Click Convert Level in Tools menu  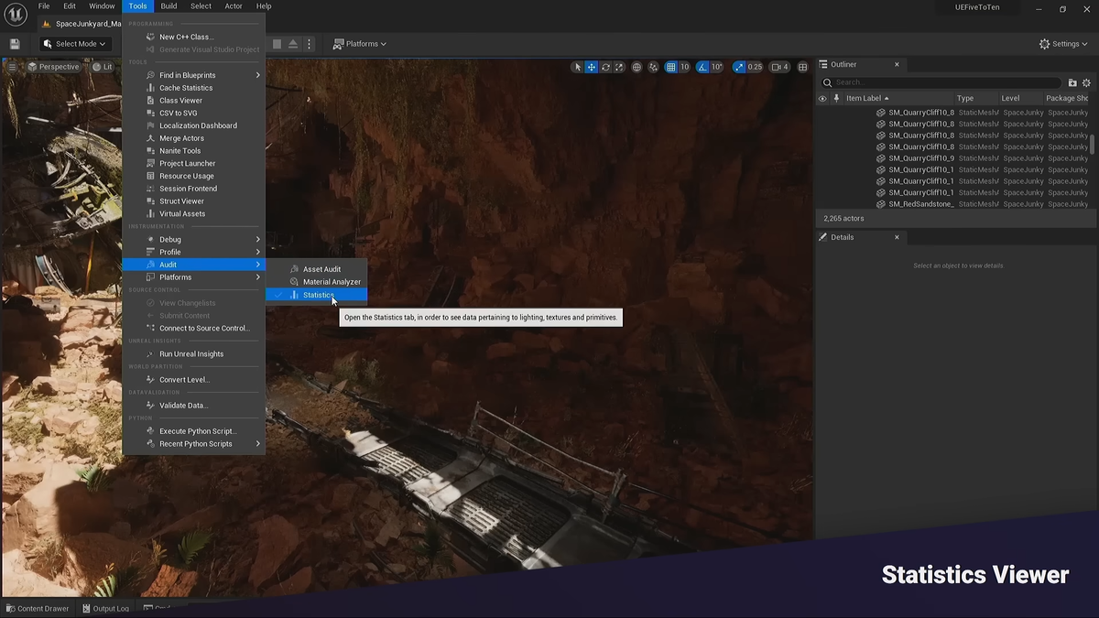pos(194,379)
